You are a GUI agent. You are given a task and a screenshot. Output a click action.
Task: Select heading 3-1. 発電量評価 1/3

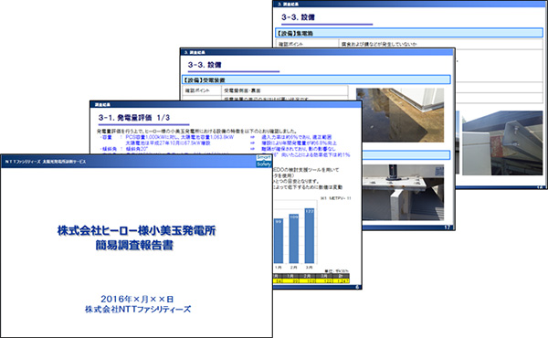[x=134, y=118]
